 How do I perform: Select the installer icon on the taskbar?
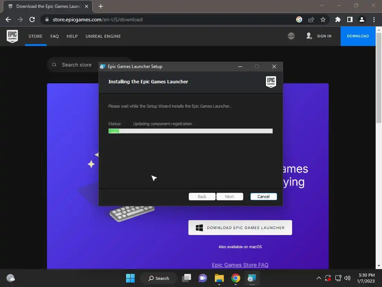click(252, 278)
